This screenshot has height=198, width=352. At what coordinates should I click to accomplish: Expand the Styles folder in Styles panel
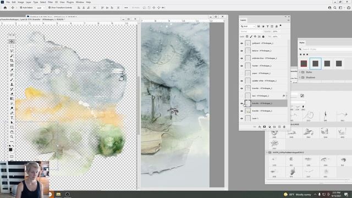[x=300, y=72]
